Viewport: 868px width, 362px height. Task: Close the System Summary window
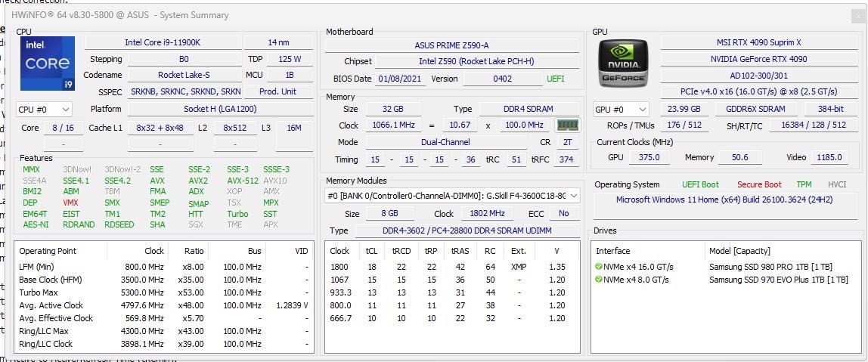tap(857, 17)
